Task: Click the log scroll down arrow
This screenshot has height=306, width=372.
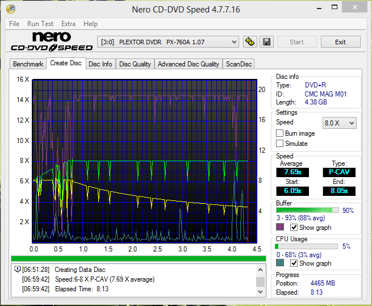Action: pos(260,292)
